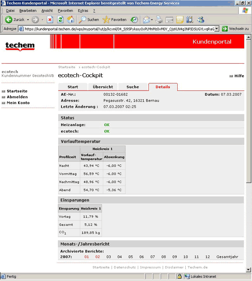Click the Nacht Vorlauftemperatur value 43,94 °C
252x281 pixels.
click(91, 166)
